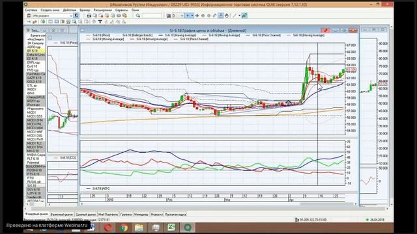The image size is (417, 234).
Task: Open the Сервисы menu
Action: click(122, 10)
